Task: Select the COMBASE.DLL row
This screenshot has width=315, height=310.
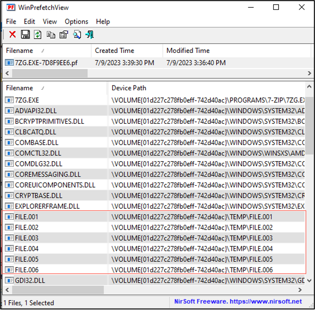Action: coord(154,143)
